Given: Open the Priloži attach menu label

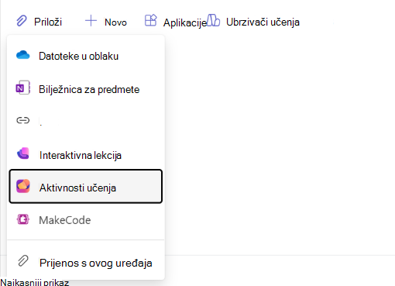Looking at the screenshot, I should (x=48, y=22).
